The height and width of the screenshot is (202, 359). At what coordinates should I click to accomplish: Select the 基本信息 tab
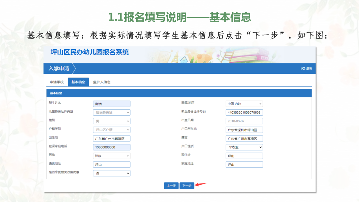(78, 81)
